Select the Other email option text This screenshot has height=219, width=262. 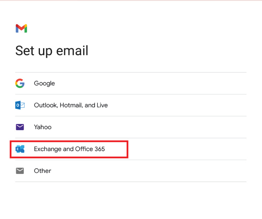point(42,171)
